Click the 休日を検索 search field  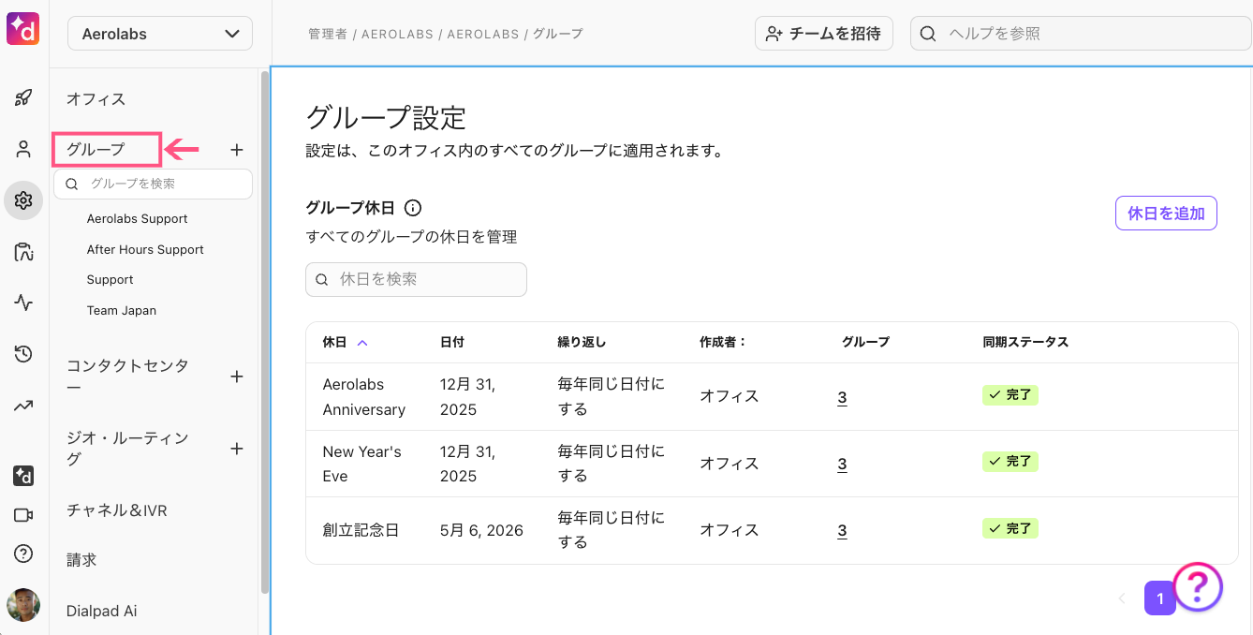click(416, 279)
